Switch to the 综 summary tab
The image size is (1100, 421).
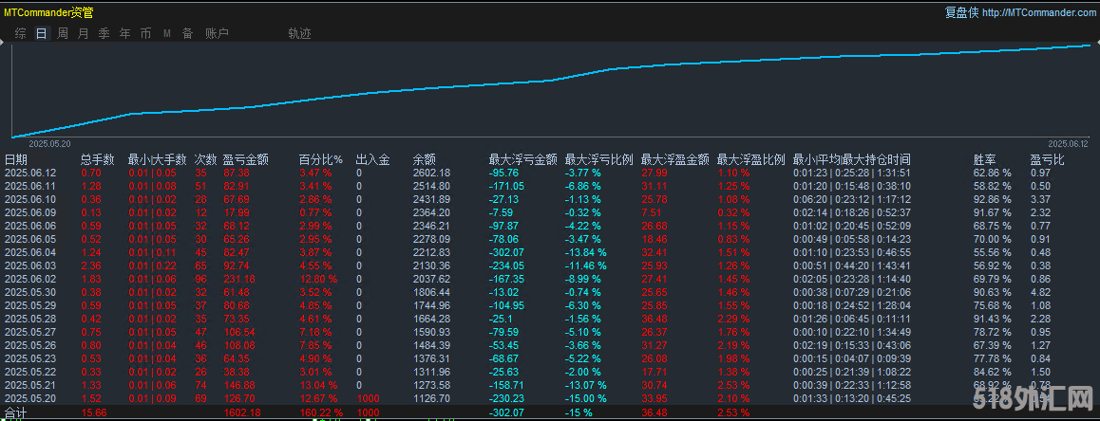pyautogui.click(x=21, y=33)
